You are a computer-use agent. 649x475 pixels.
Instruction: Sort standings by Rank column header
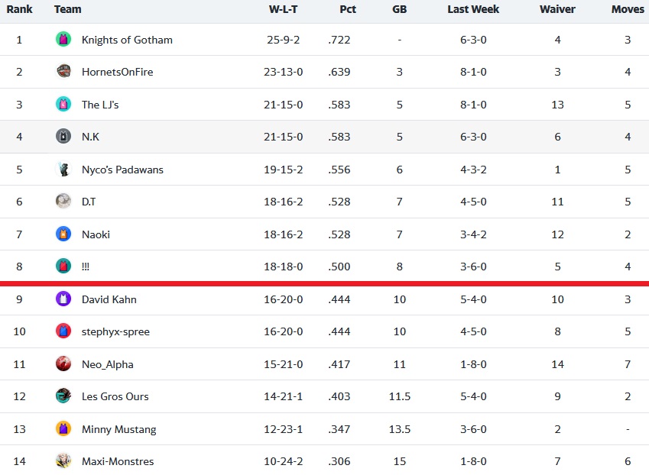tap(19, 9)
